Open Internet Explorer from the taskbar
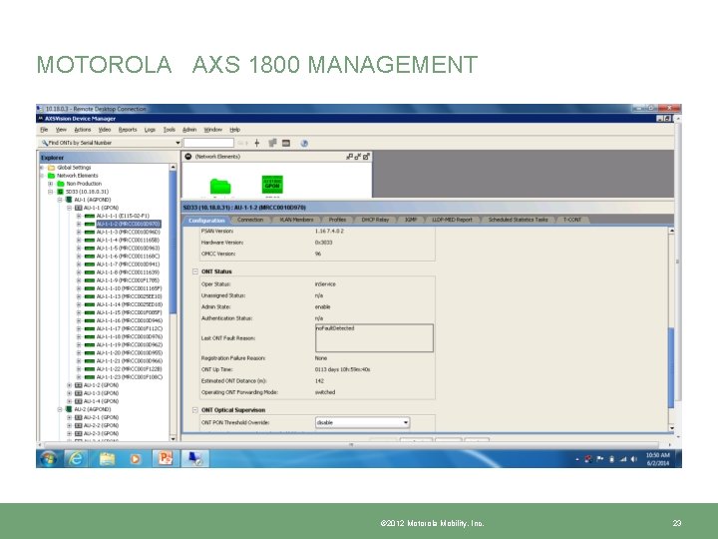 click(x=76, y=458)
